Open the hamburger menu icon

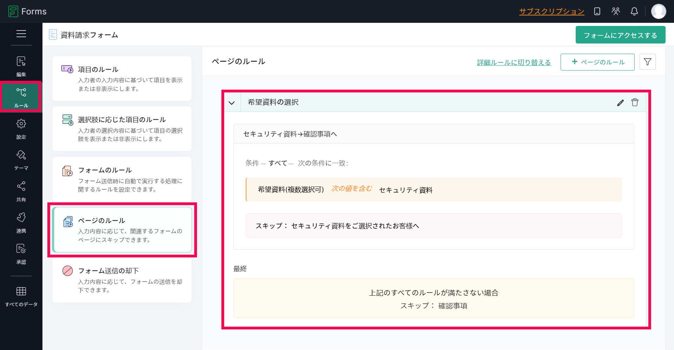tap(21, 34)
